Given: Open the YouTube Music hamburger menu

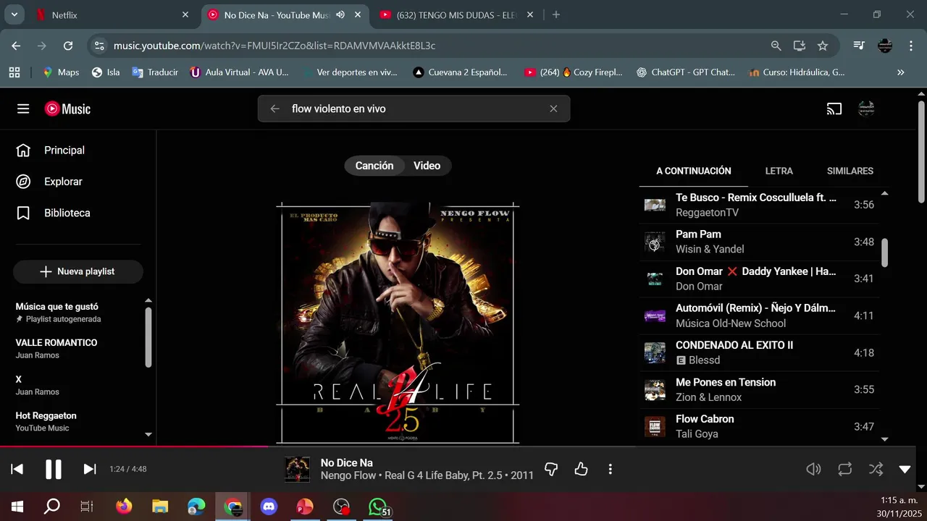Looking at the screenshot, I should [23, 109].
